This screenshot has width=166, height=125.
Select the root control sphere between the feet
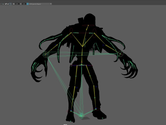81,116
